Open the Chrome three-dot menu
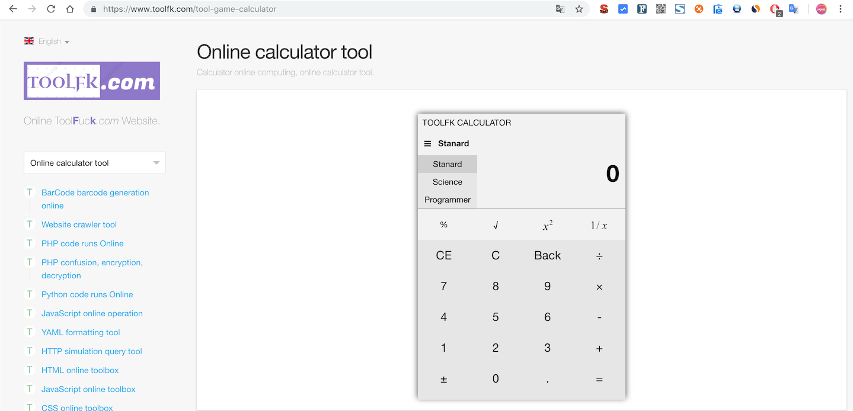The height and width of the screenshot is (411, 853). [x=841, y=9]
